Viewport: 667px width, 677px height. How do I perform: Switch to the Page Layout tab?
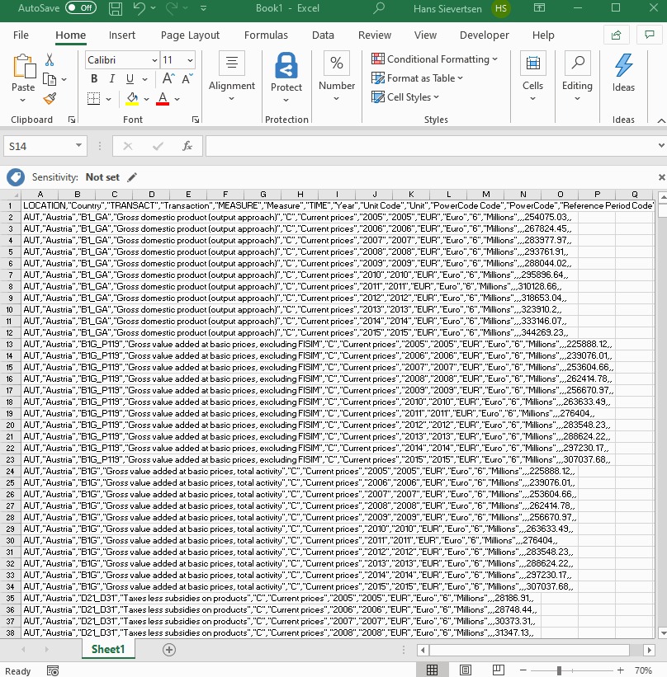190,35
